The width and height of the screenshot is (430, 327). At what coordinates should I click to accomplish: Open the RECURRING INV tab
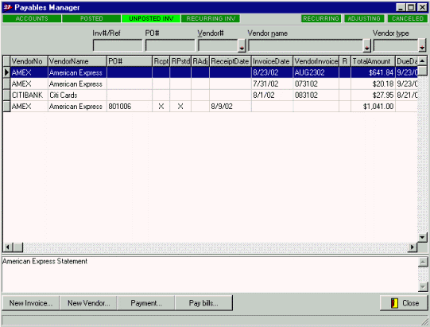point(211,18)
